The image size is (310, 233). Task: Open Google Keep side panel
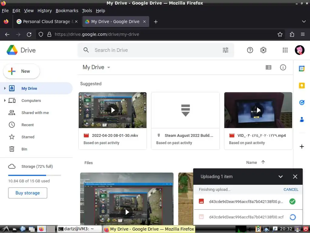tap(302, 86)
